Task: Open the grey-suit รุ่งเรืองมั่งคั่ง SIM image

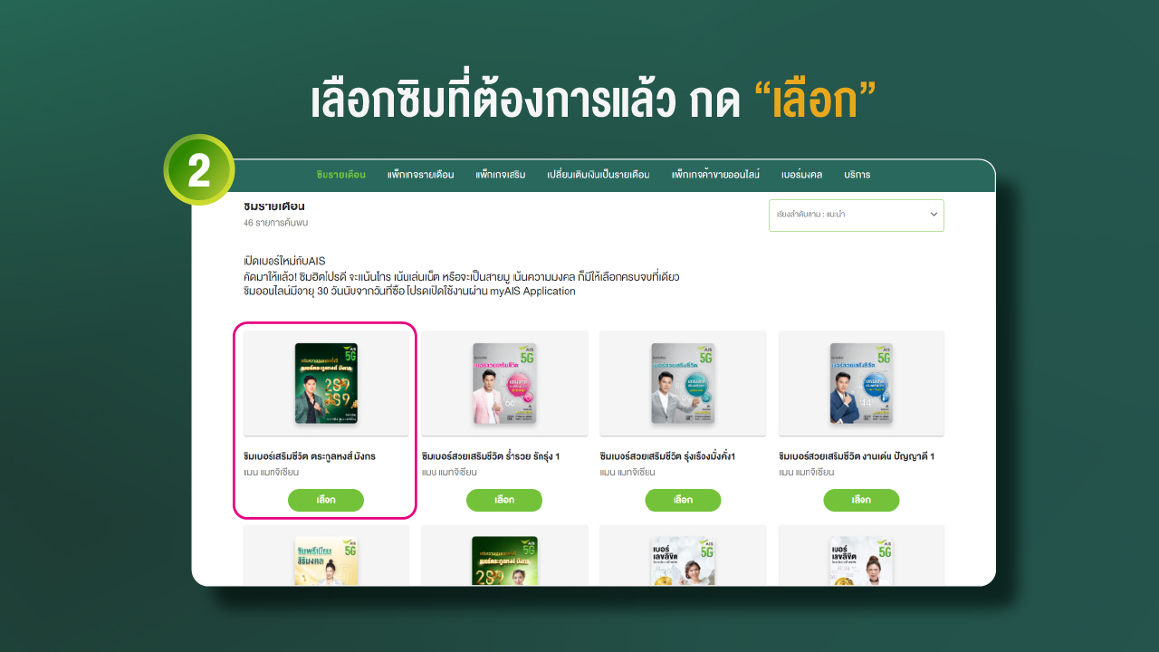Action: (x=683, y=383)
